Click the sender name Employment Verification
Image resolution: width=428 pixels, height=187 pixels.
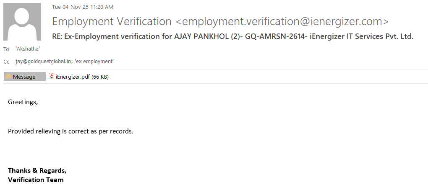[x=112, y=21]
